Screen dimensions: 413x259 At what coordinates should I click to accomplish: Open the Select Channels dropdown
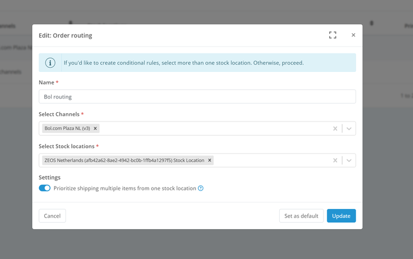(349, 128)
